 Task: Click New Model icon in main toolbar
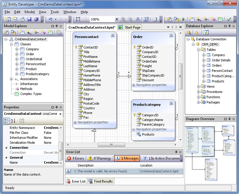pos(8,20)
